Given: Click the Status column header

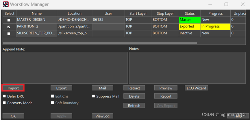Looking at the screenshot, I should (x=190, y=13).
